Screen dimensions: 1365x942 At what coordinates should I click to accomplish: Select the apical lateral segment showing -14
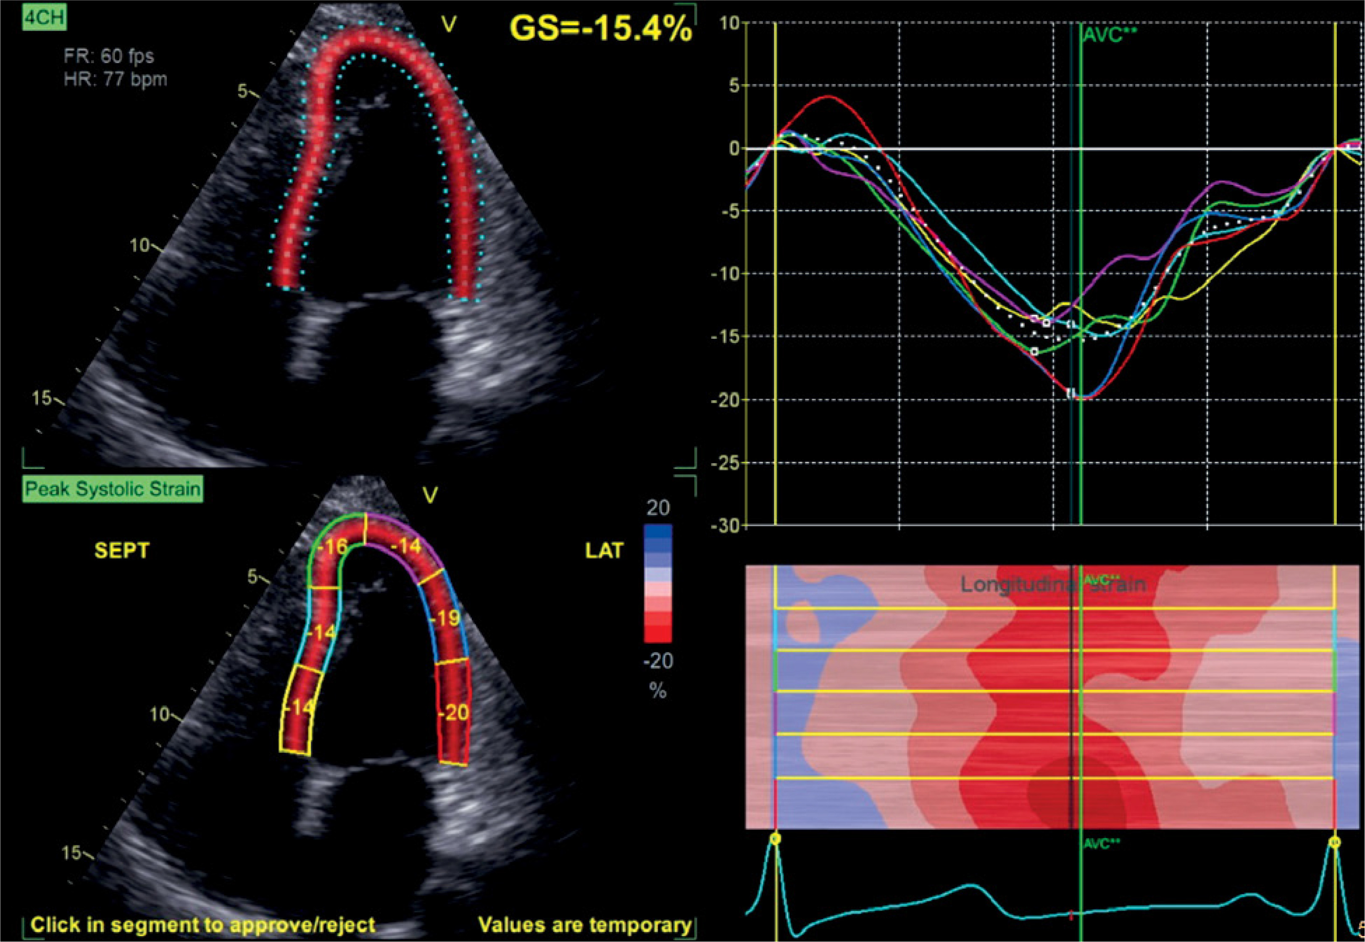(406, 547)
